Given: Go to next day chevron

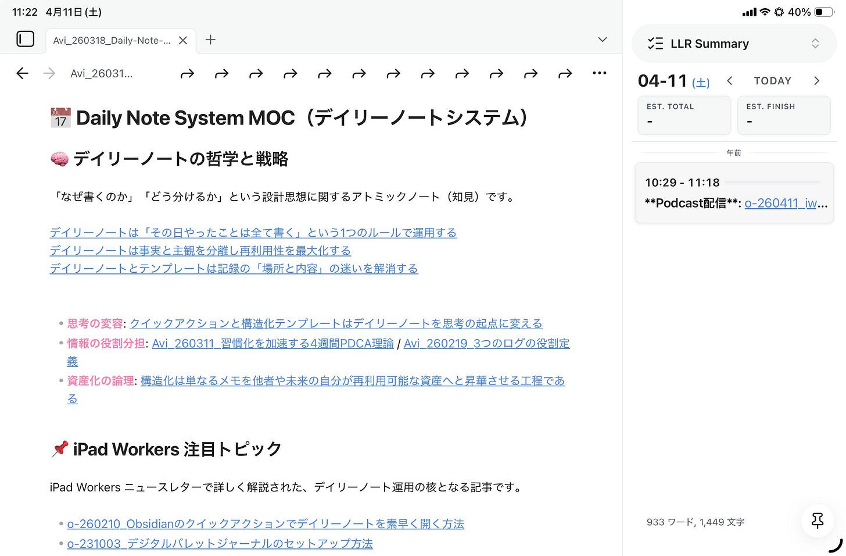Looking at the screenshot, I should (816, 81).
